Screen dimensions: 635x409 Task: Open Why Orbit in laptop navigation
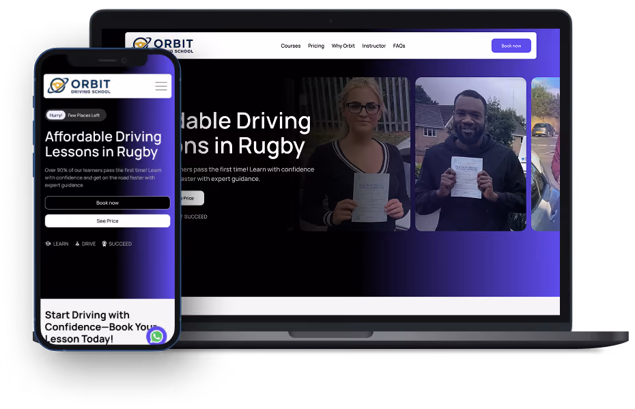[343, 46]
